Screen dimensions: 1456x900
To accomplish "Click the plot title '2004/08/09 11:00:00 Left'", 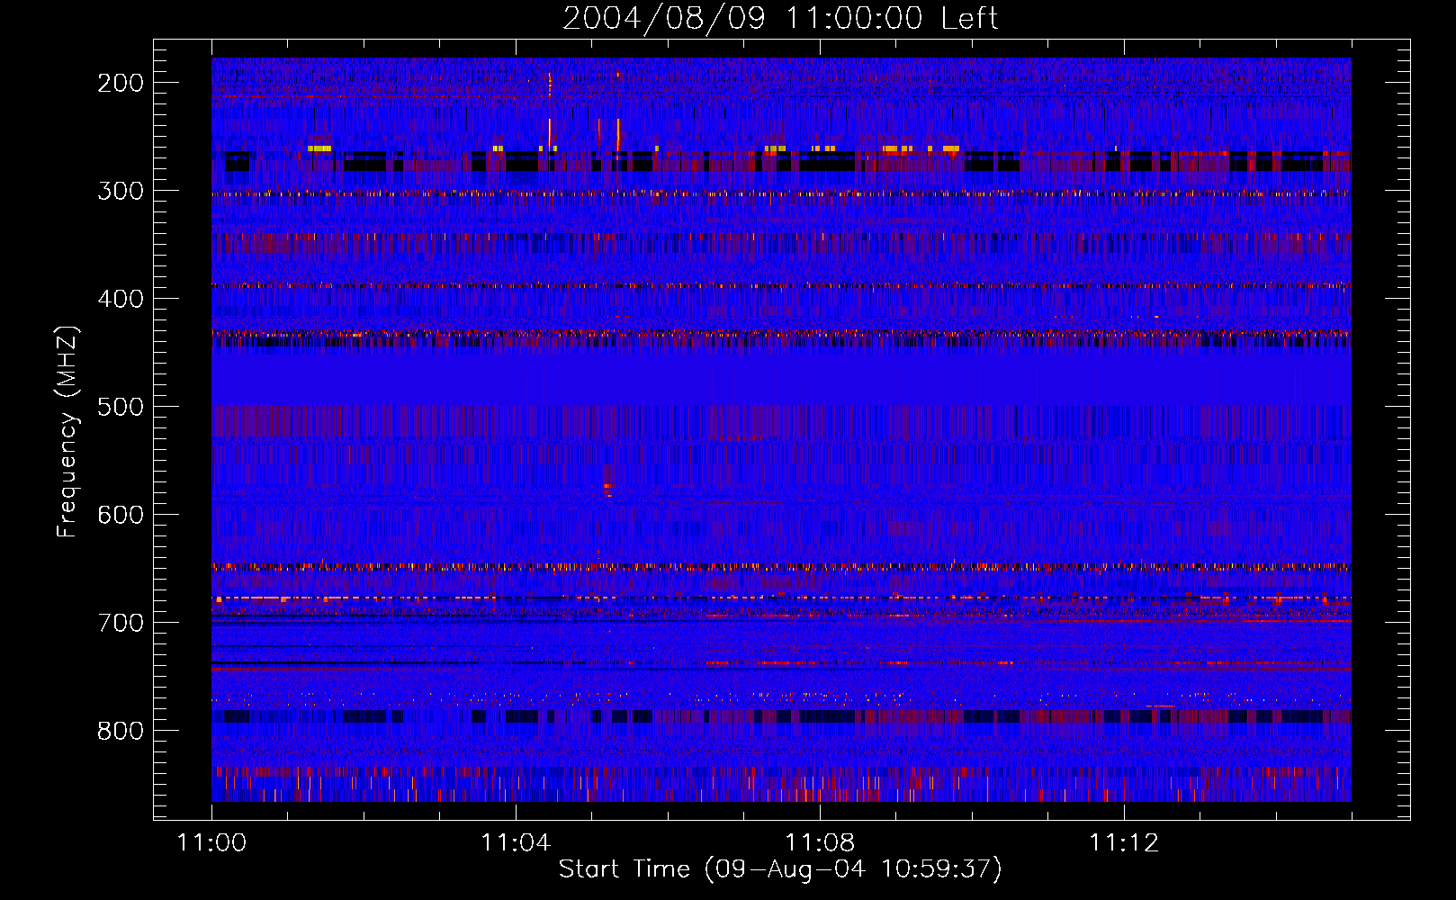I will (x=780, y=18).
